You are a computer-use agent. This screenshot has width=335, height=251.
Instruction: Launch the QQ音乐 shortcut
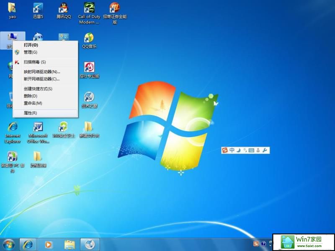pos(89,41)
